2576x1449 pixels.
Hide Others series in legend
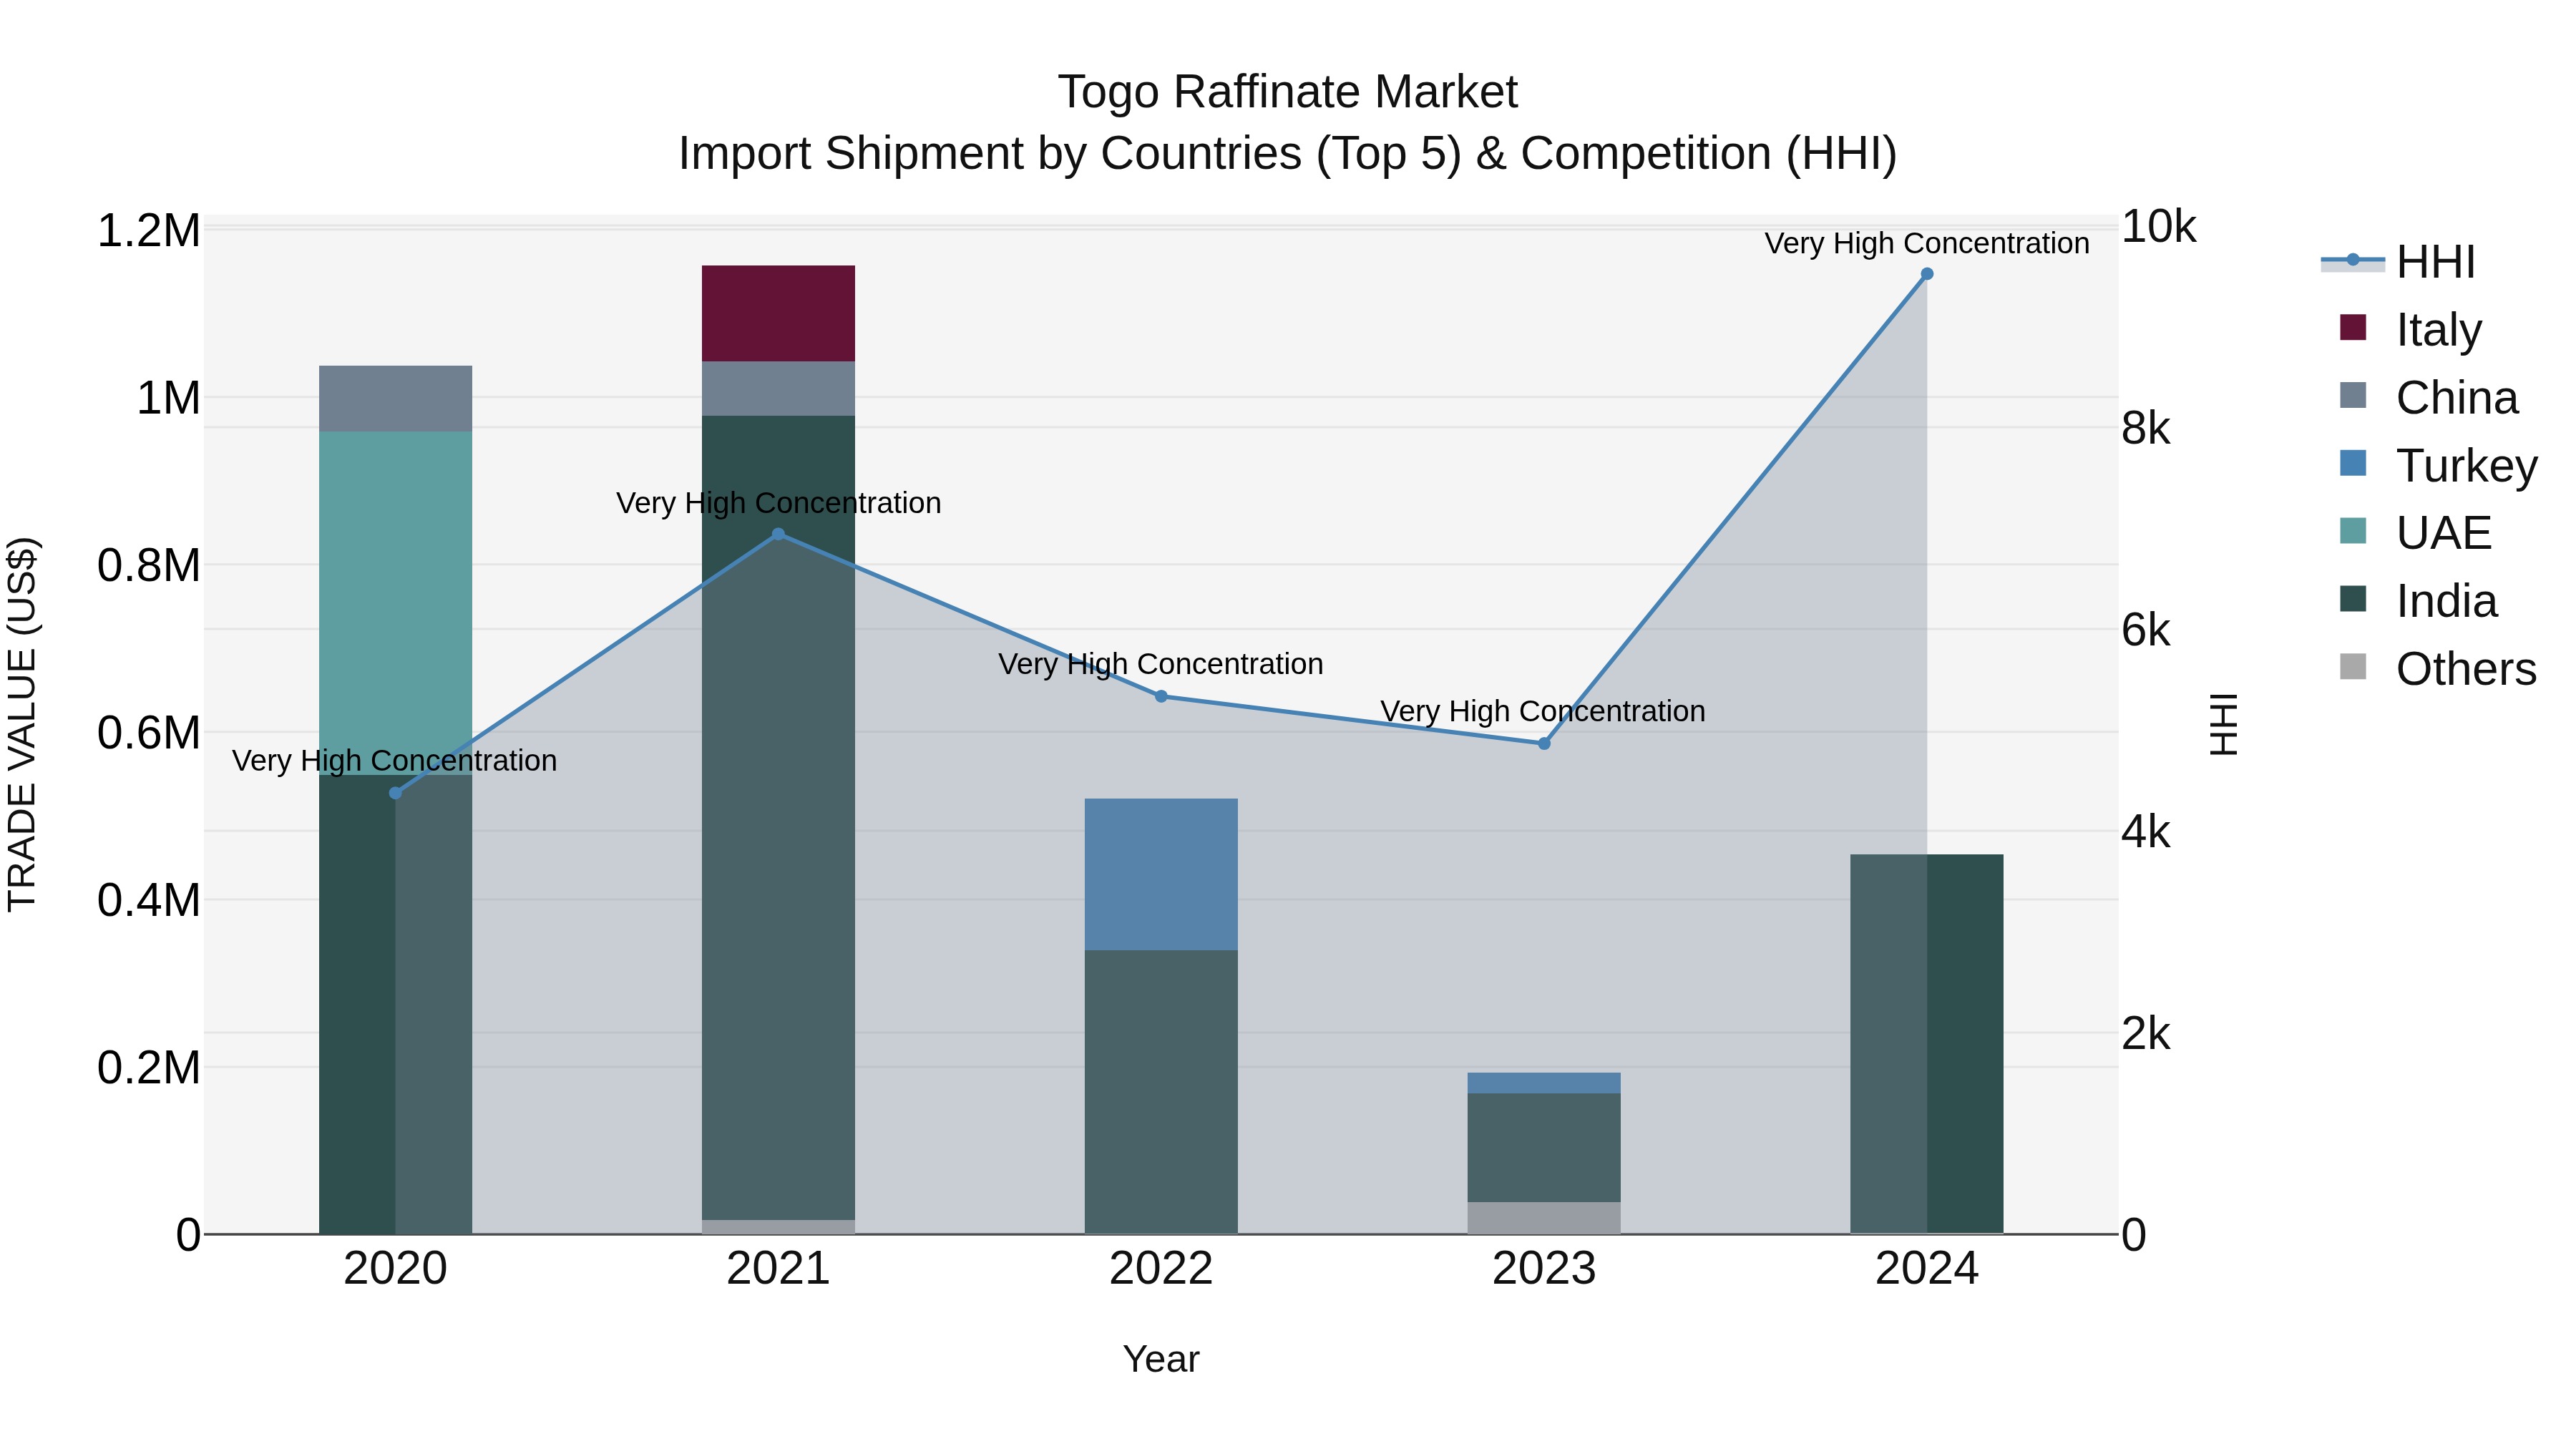pyautogui.click(x=2439, y=669)
